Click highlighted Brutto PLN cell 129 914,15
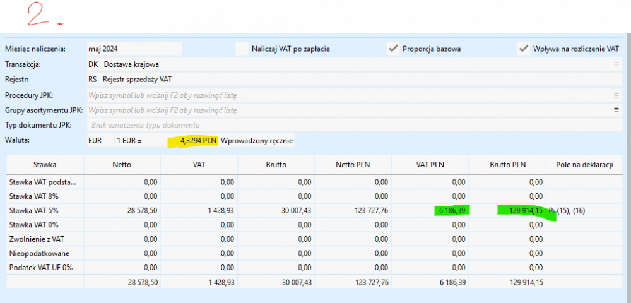 tap(521, 210)
